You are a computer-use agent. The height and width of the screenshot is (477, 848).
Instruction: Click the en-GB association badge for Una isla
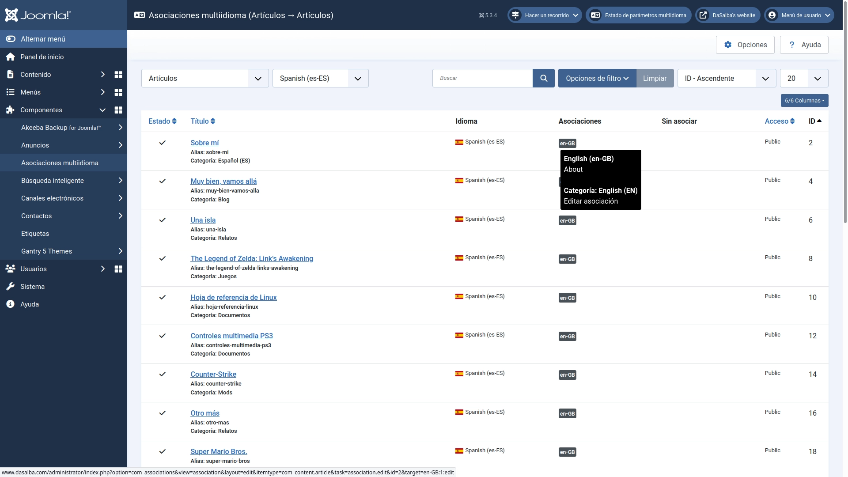(567, 221)
